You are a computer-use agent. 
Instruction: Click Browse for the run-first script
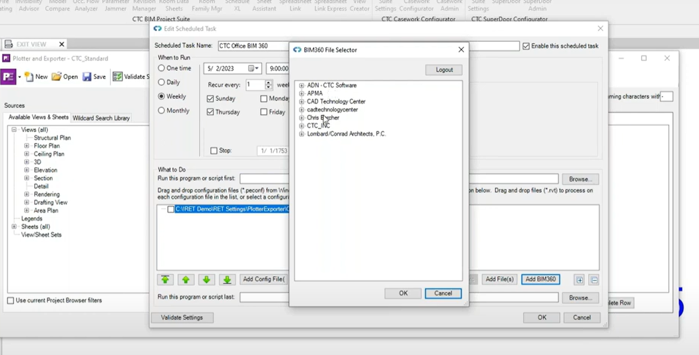pyautogui.click(x=580, y=179)
